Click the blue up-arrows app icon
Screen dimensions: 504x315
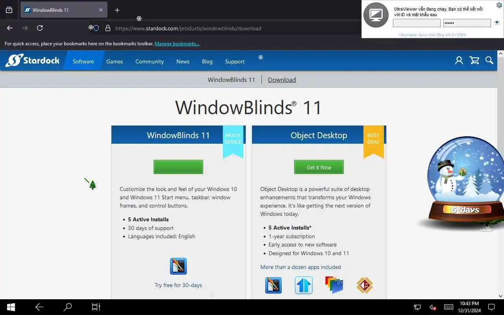(x=304, y=285)
